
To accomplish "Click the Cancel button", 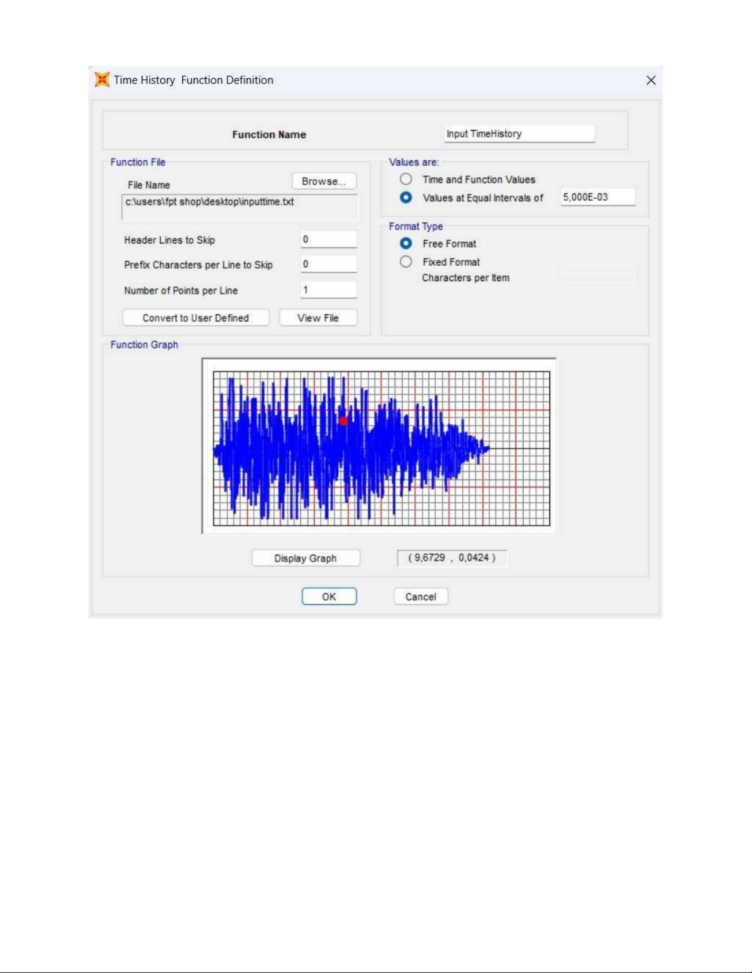I will point(421,597).
